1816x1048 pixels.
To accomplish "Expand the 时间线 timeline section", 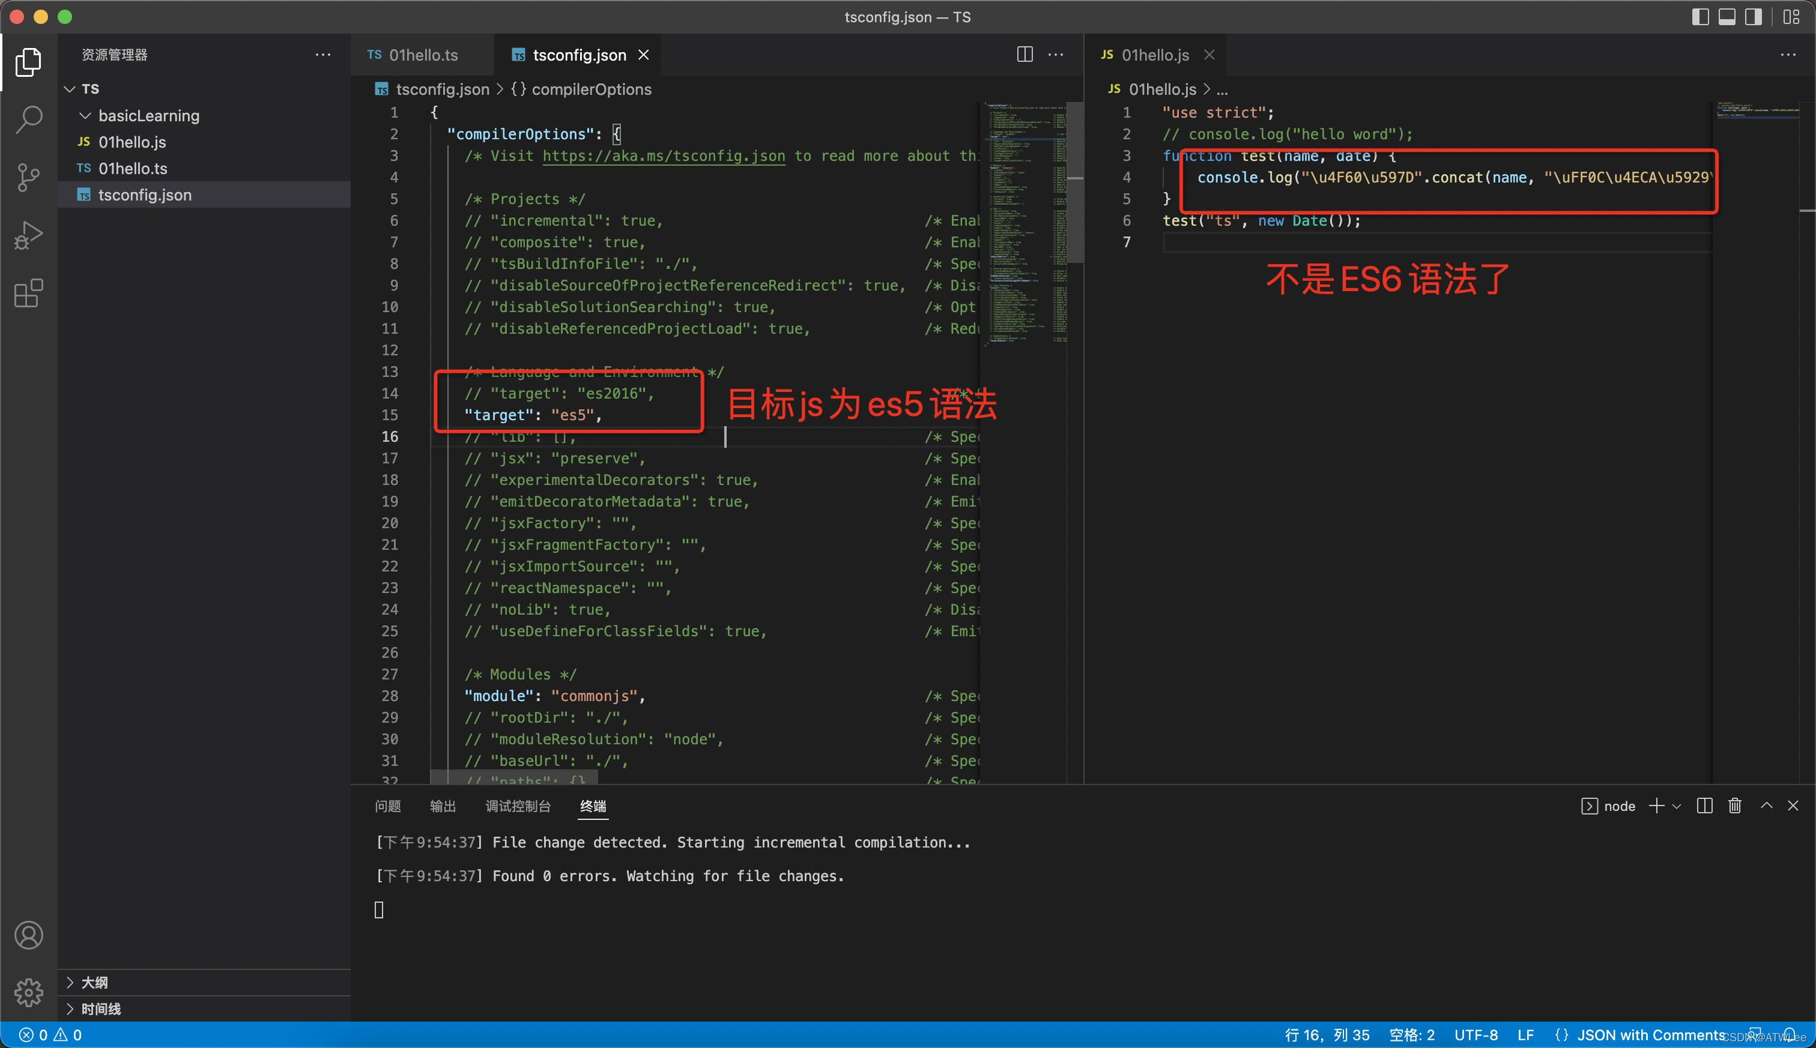I will [204, 1008].
